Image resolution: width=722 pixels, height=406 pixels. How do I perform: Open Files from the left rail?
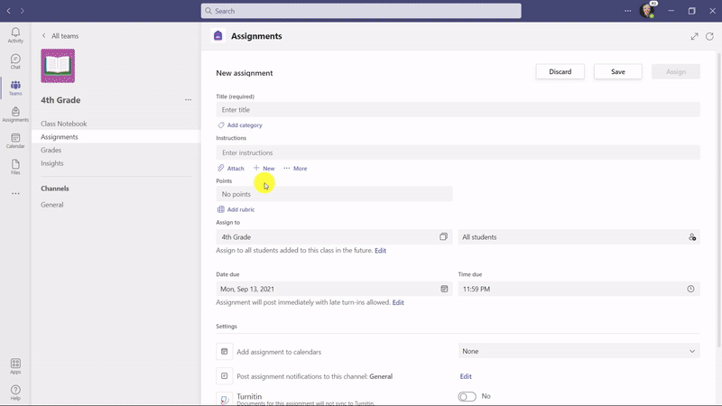(x=15, y=167)
